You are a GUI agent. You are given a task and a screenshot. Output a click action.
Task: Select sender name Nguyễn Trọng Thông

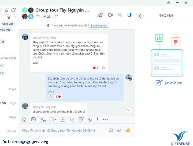coord(44,38)
